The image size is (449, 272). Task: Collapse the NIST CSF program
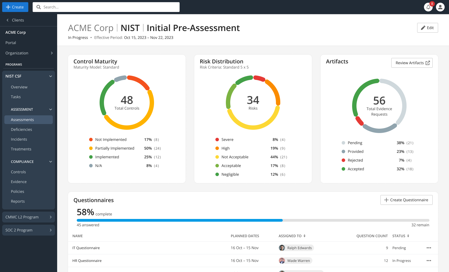pos(51,76)
